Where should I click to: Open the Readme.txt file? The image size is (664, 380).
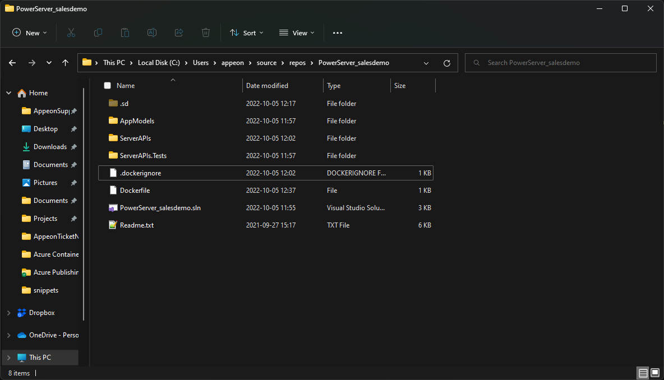[x=137, y=225]
